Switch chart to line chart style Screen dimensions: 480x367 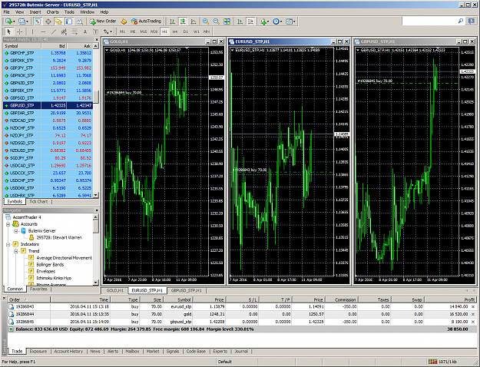tap(194, 21)
